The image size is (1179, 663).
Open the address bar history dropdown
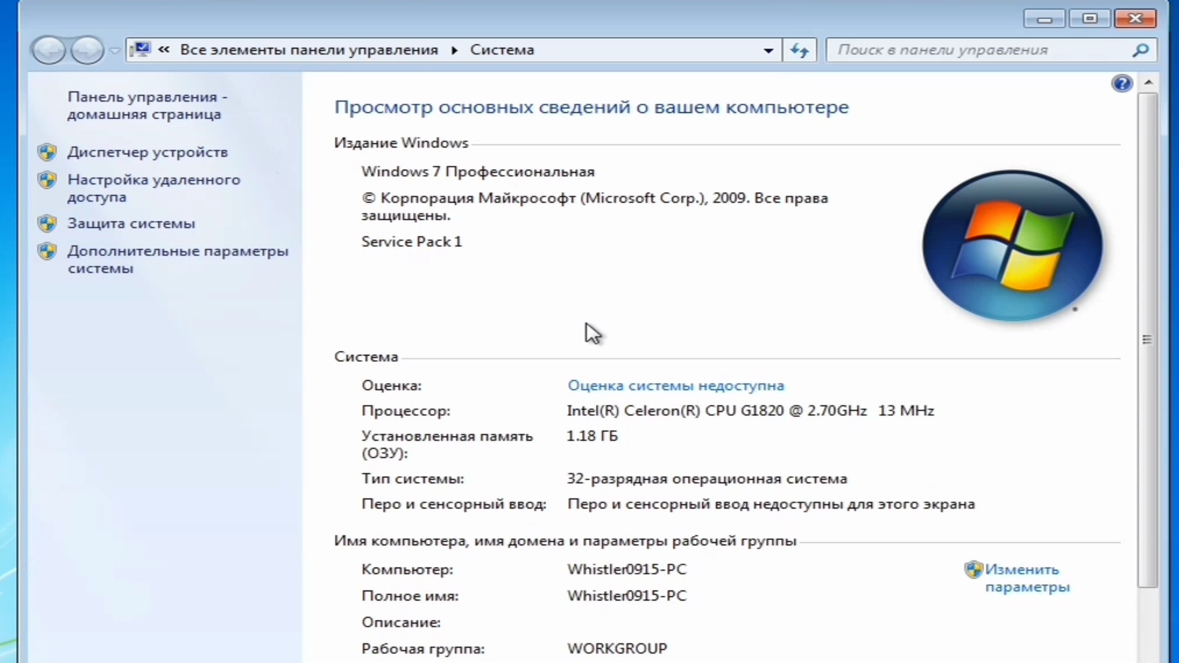point(768,50)
